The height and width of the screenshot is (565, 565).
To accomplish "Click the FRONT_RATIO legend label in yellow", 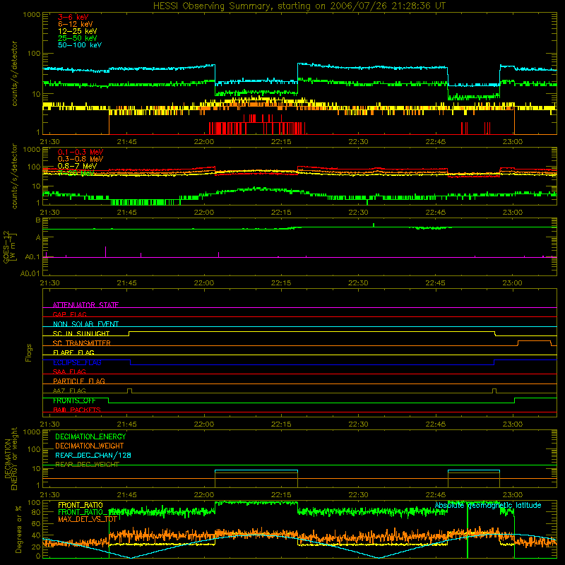I will [x=81, y=505].
